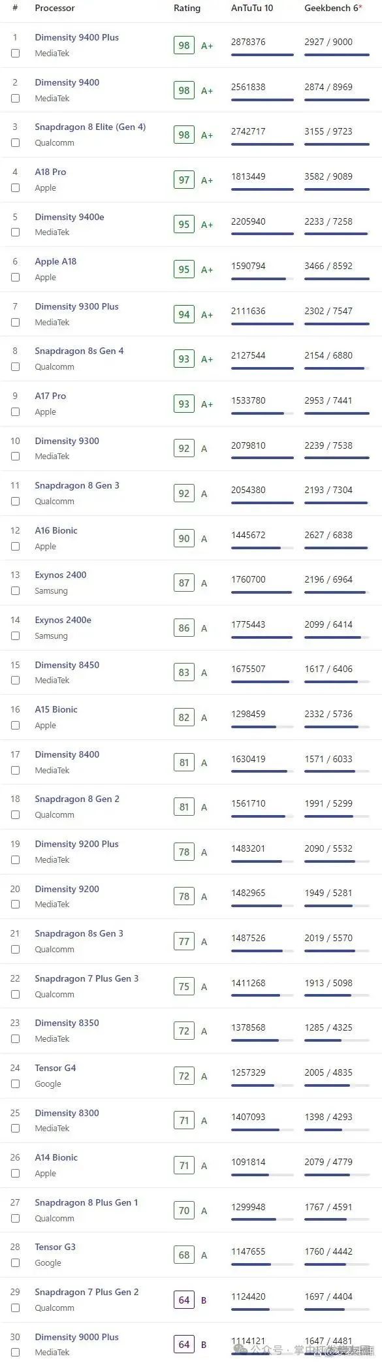Go to the Apple A18 details link
Image resolution: width=382 pixels, height=1365 pixels.
56,261
